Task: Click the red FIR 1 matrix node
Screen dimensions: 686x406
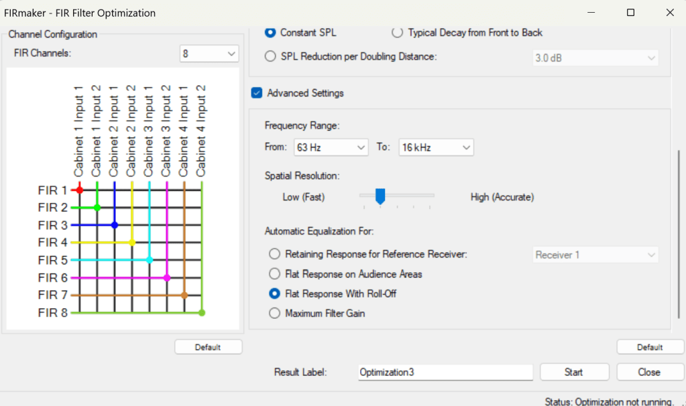Action: (80, 190)
